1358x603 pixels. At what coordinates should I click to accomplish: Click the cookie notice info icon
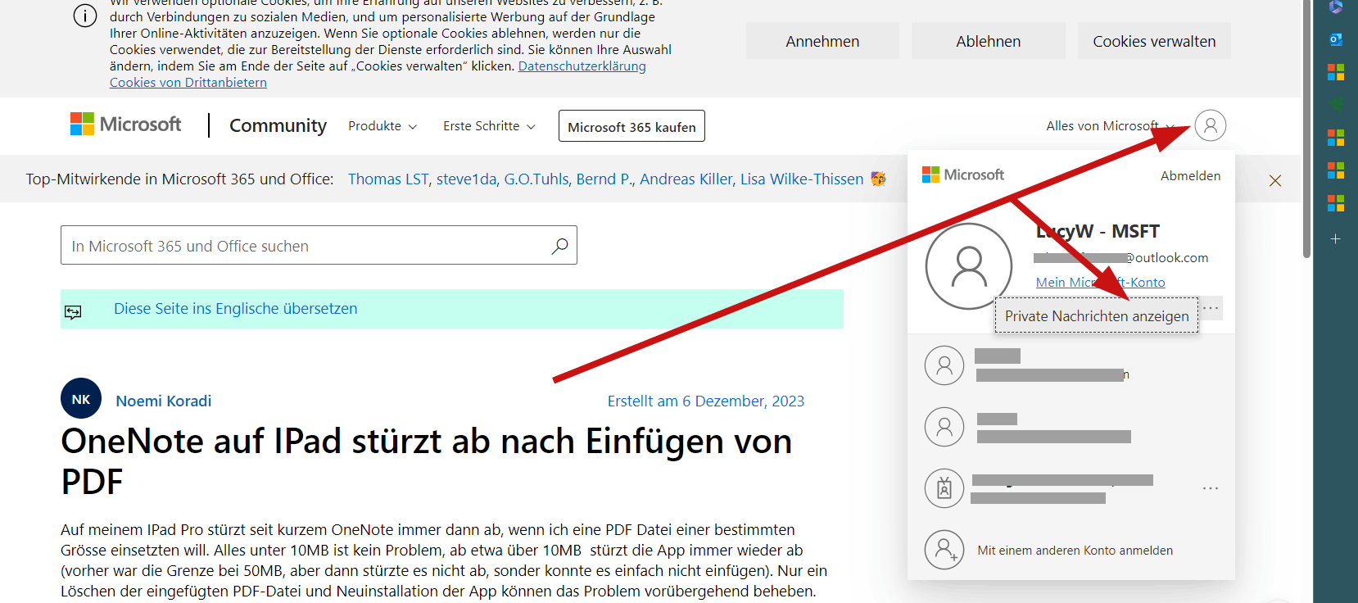tap(85, 16)
